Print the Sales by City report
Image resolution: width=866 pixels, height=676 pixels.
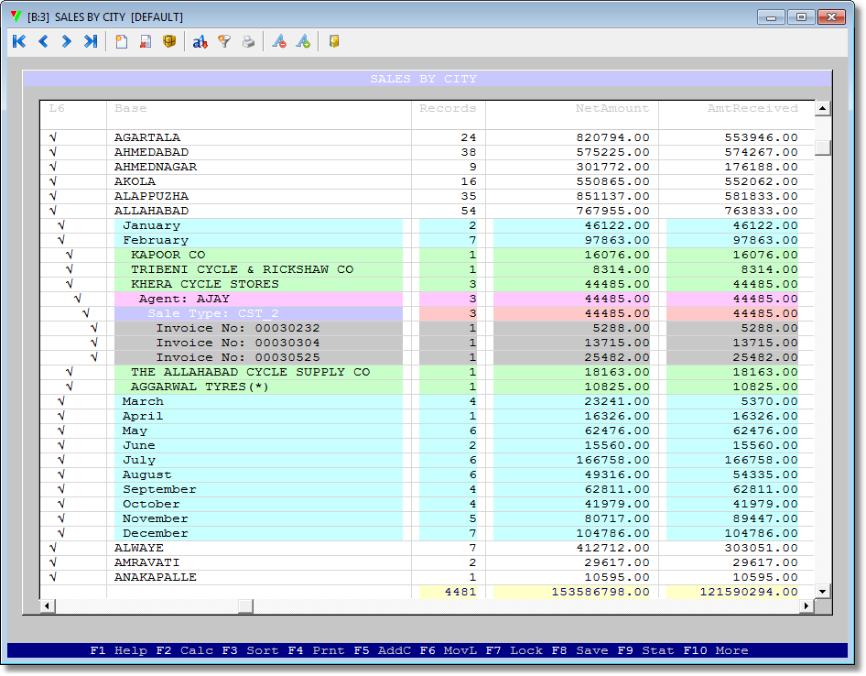tap(248, 40)
